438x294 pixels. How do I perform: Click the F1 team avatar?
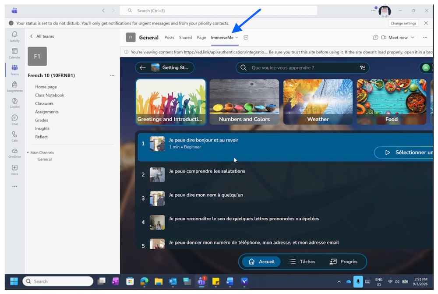point(37,57)
